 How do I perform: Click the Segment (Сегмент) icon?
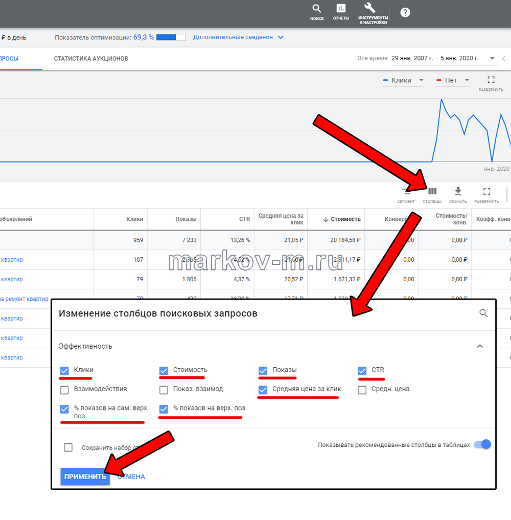[406, 192]
